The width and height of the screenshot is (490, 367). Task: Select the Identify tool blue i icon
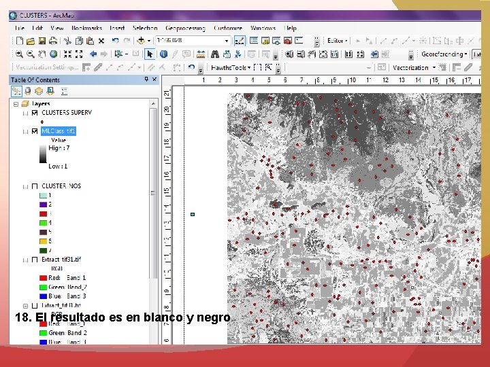(x=163, y=54)
